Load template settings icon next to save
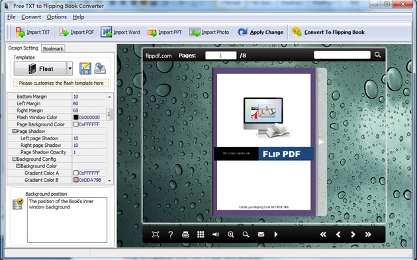The width and height of the screenshot is (417, 260). [x=100, y=69]
